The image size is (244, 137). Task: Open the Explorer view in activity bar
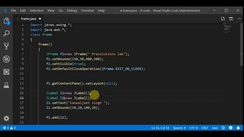6,21
